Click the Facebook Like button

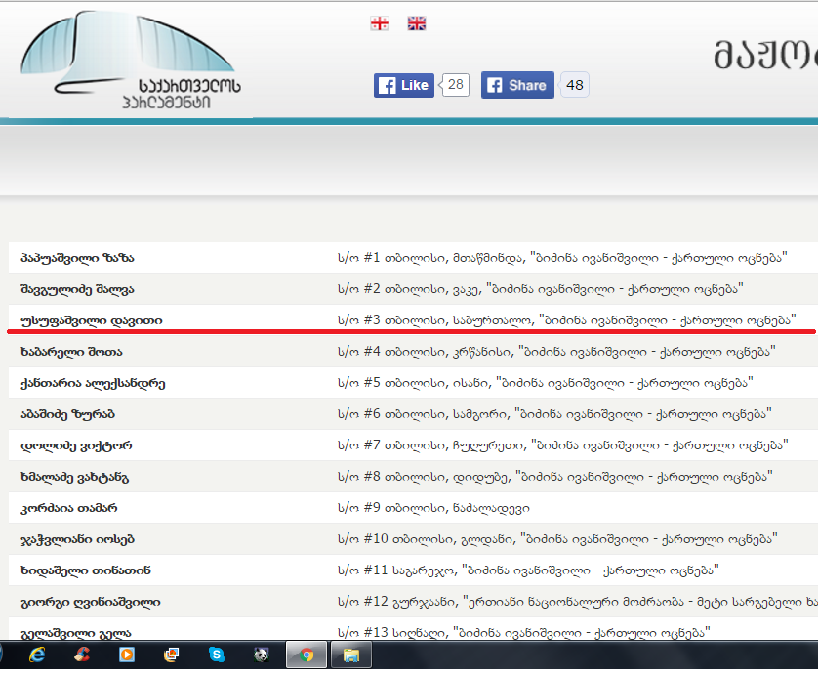[404, 85]
